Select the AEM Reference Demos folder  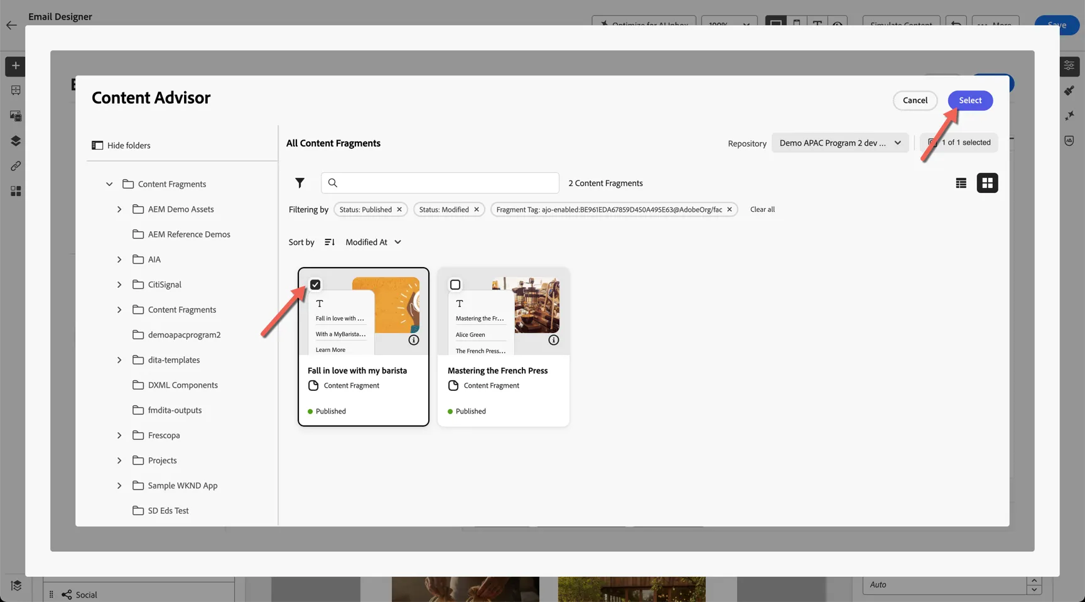pyautogui.click(x=181, y=234)
